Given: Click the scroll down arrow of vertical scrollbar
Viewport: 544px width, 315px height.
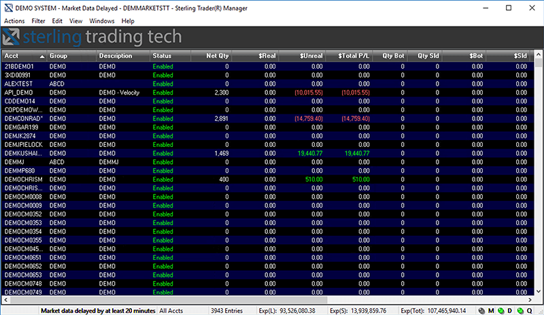Looking at the screenshot, I should click(x=539, y=292).
